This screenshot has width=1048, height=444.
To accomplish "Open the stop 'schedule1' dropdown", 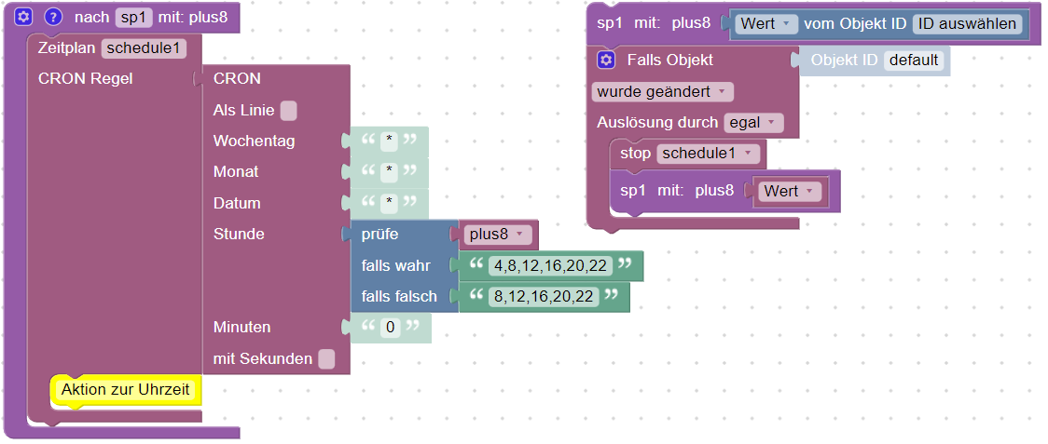I will (709, 154).
